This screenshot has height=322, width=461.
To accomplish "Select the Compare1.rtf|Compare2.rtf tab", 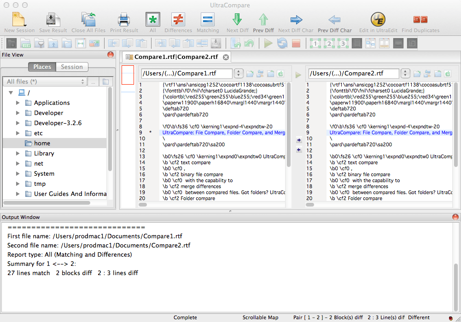I will pyautogui.click(x=176, y=57).
